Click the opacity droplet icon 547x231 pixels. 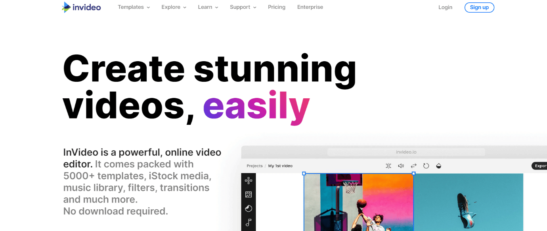tap(438, 166)
